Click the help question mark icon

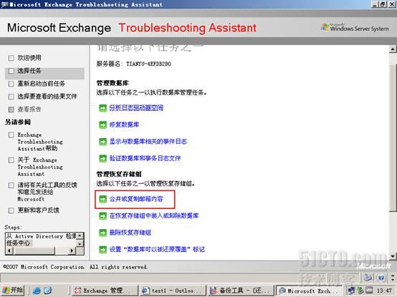(x=381, y=278)
